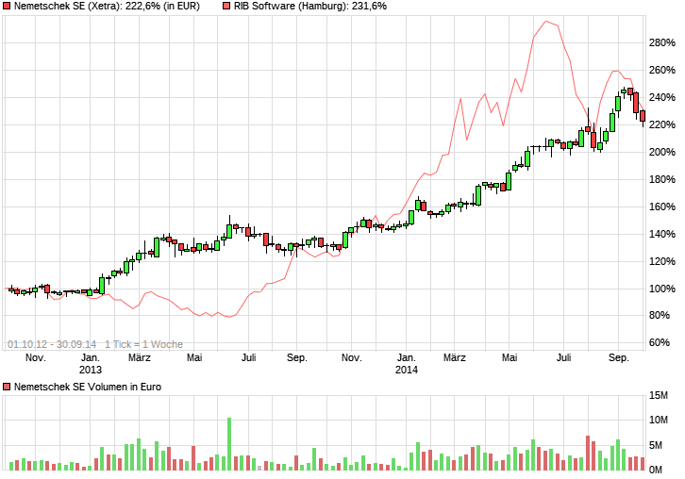This screenshot has height=479, width=685.
Task: Click the date range '01.10.12 - 30.09.14' text
Action: (52, 344)
